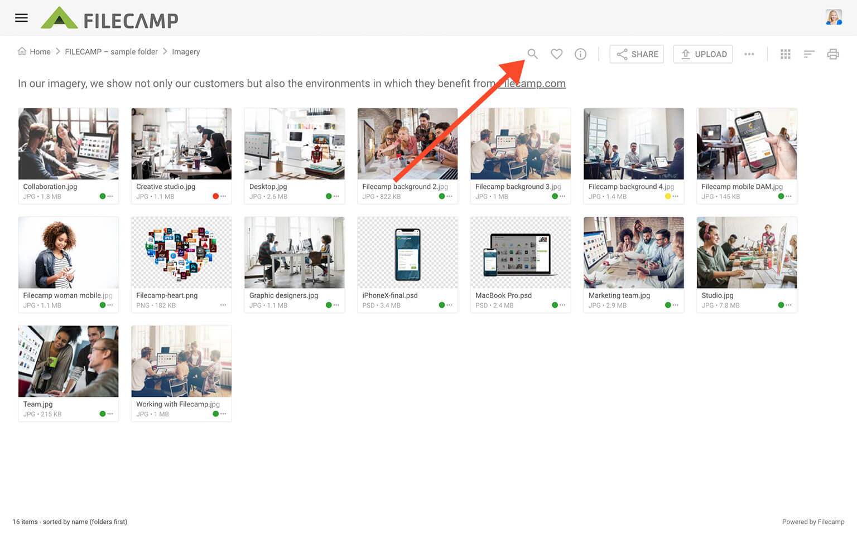Open Filecamp mobile DAM.jpg options menu
The height and width of the screenshot is (535, 857).
pyautogui.click(x=788, y=196)
